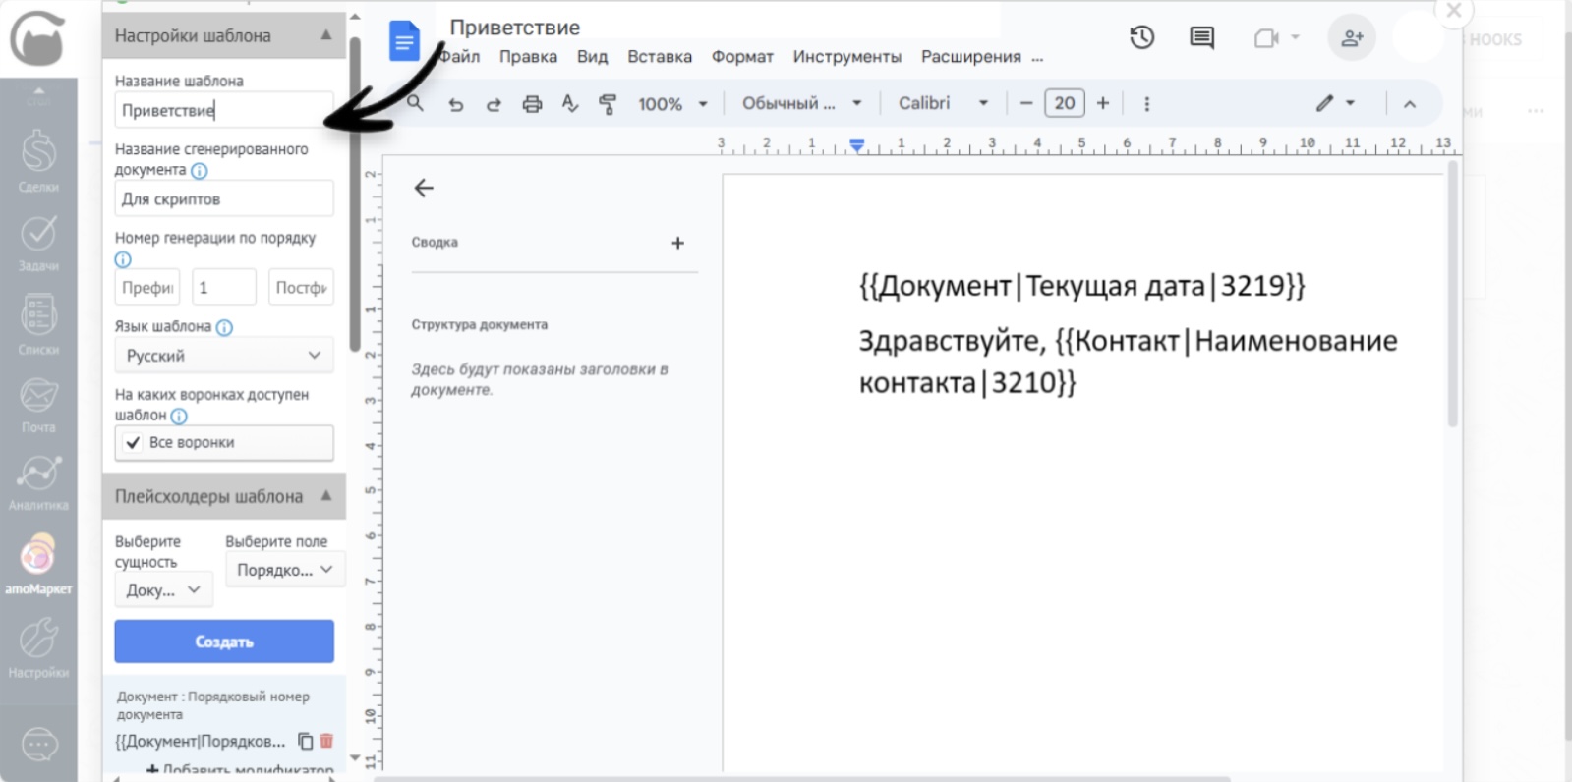Close document outline with back arrow

pos(424,188)
